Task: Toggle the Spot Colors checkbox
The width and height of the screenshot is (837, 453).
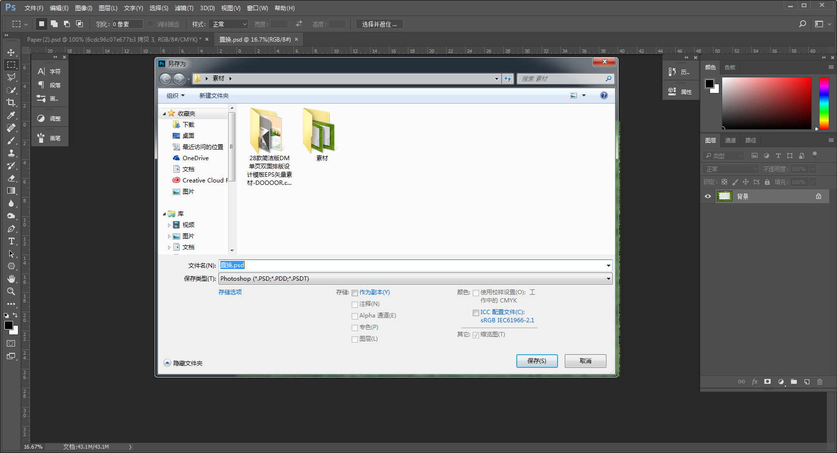Action: point(355,328)
